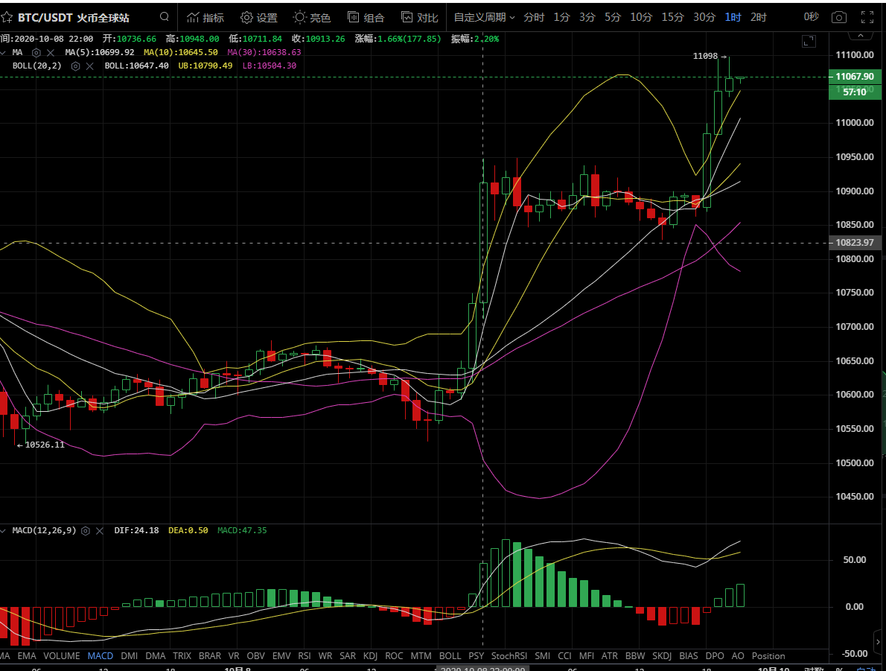
Task: Maximize the main chart pane
Action: coord(809,42)
